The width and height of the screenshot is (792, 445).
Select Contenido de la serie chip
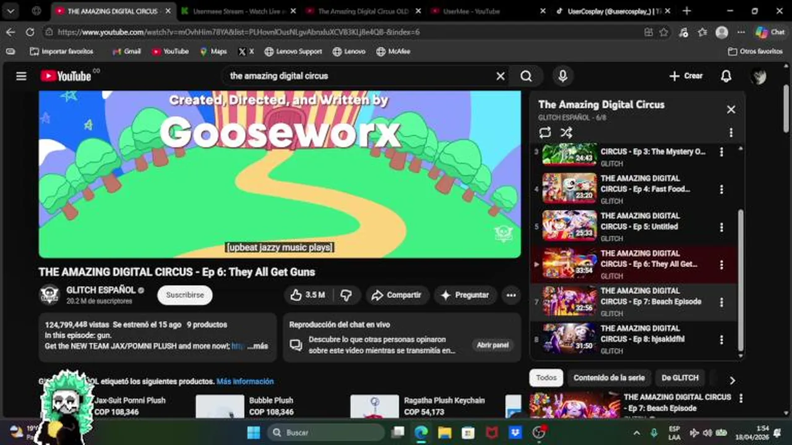(609, 378)
